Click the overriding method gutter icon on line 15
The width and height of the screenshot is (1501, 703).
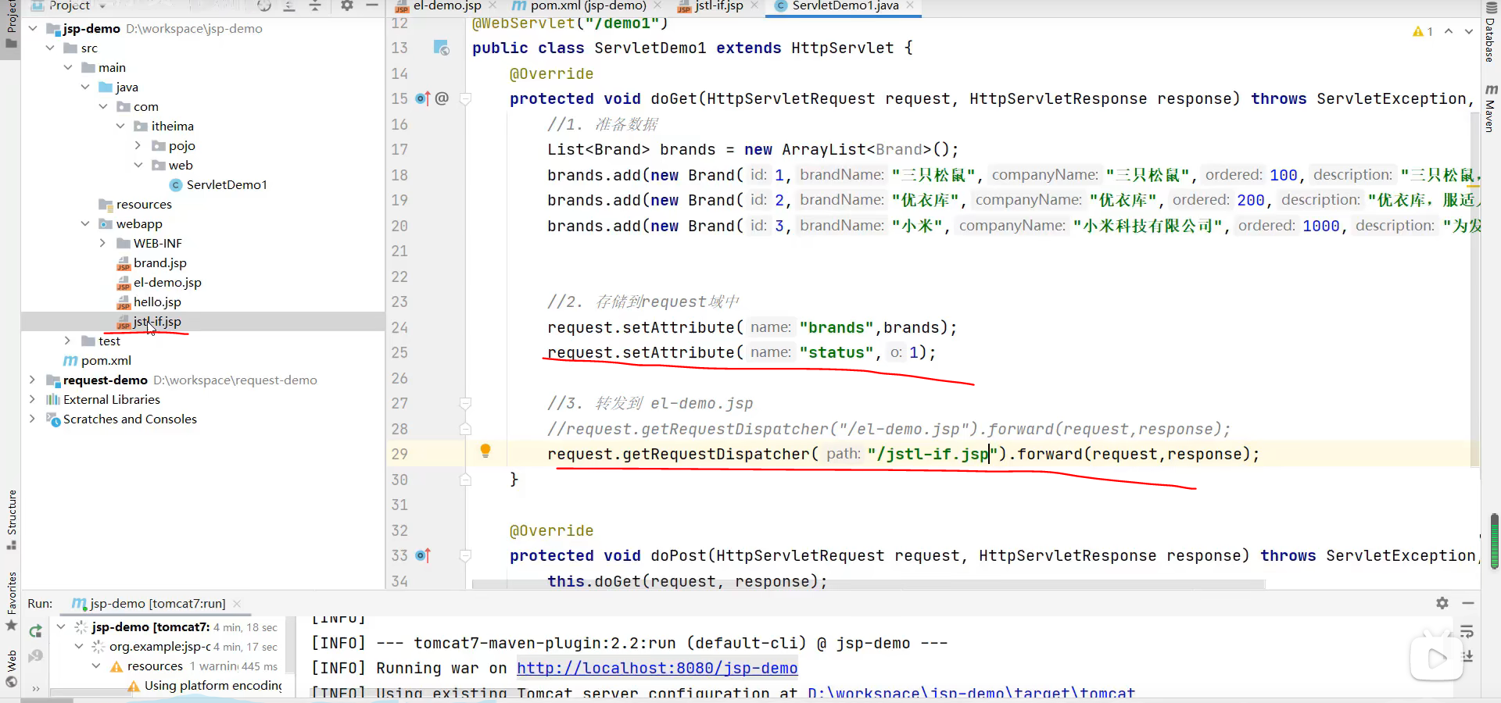click(422, 98)
